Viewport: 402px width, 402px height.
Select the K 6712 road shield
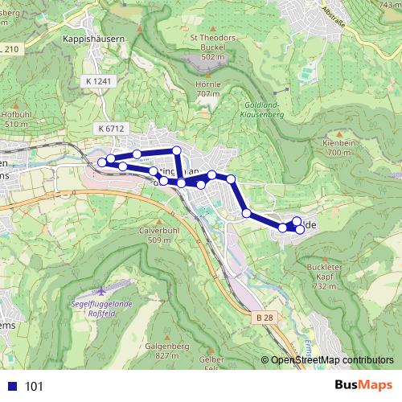coord(111,129)
